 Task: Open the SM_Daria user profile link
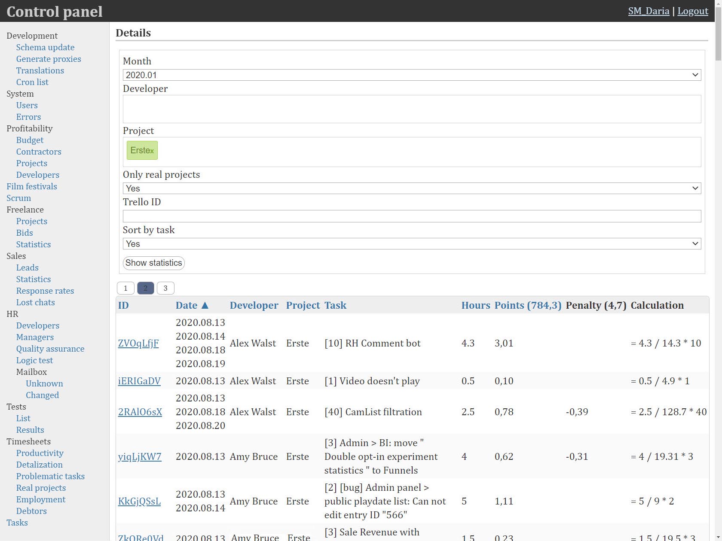coord(648,11)
